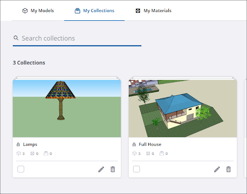The height and width of the screenshot is (194, 247).
Task: Click the lock icon beside Full House title
Action: (x=134, y=144)
